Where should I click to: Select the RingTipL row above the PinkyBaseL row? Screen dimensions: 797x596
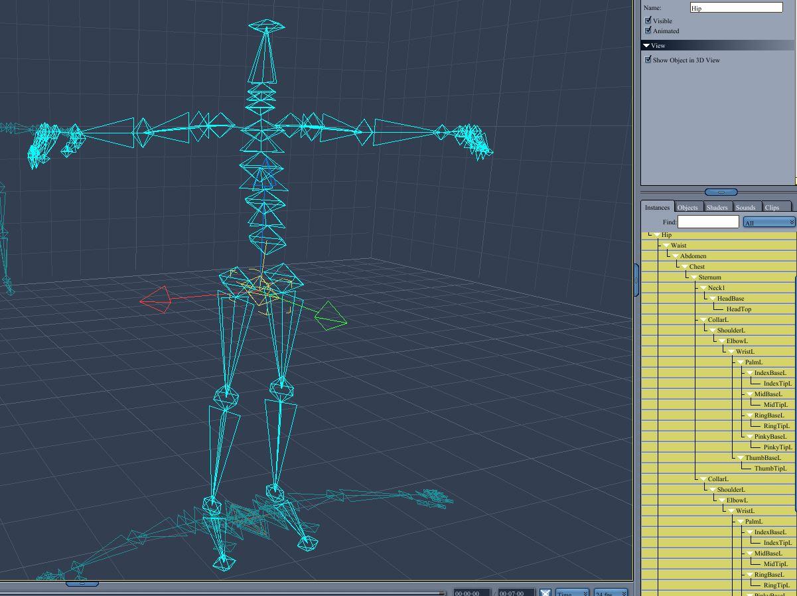tap(719, 426)
